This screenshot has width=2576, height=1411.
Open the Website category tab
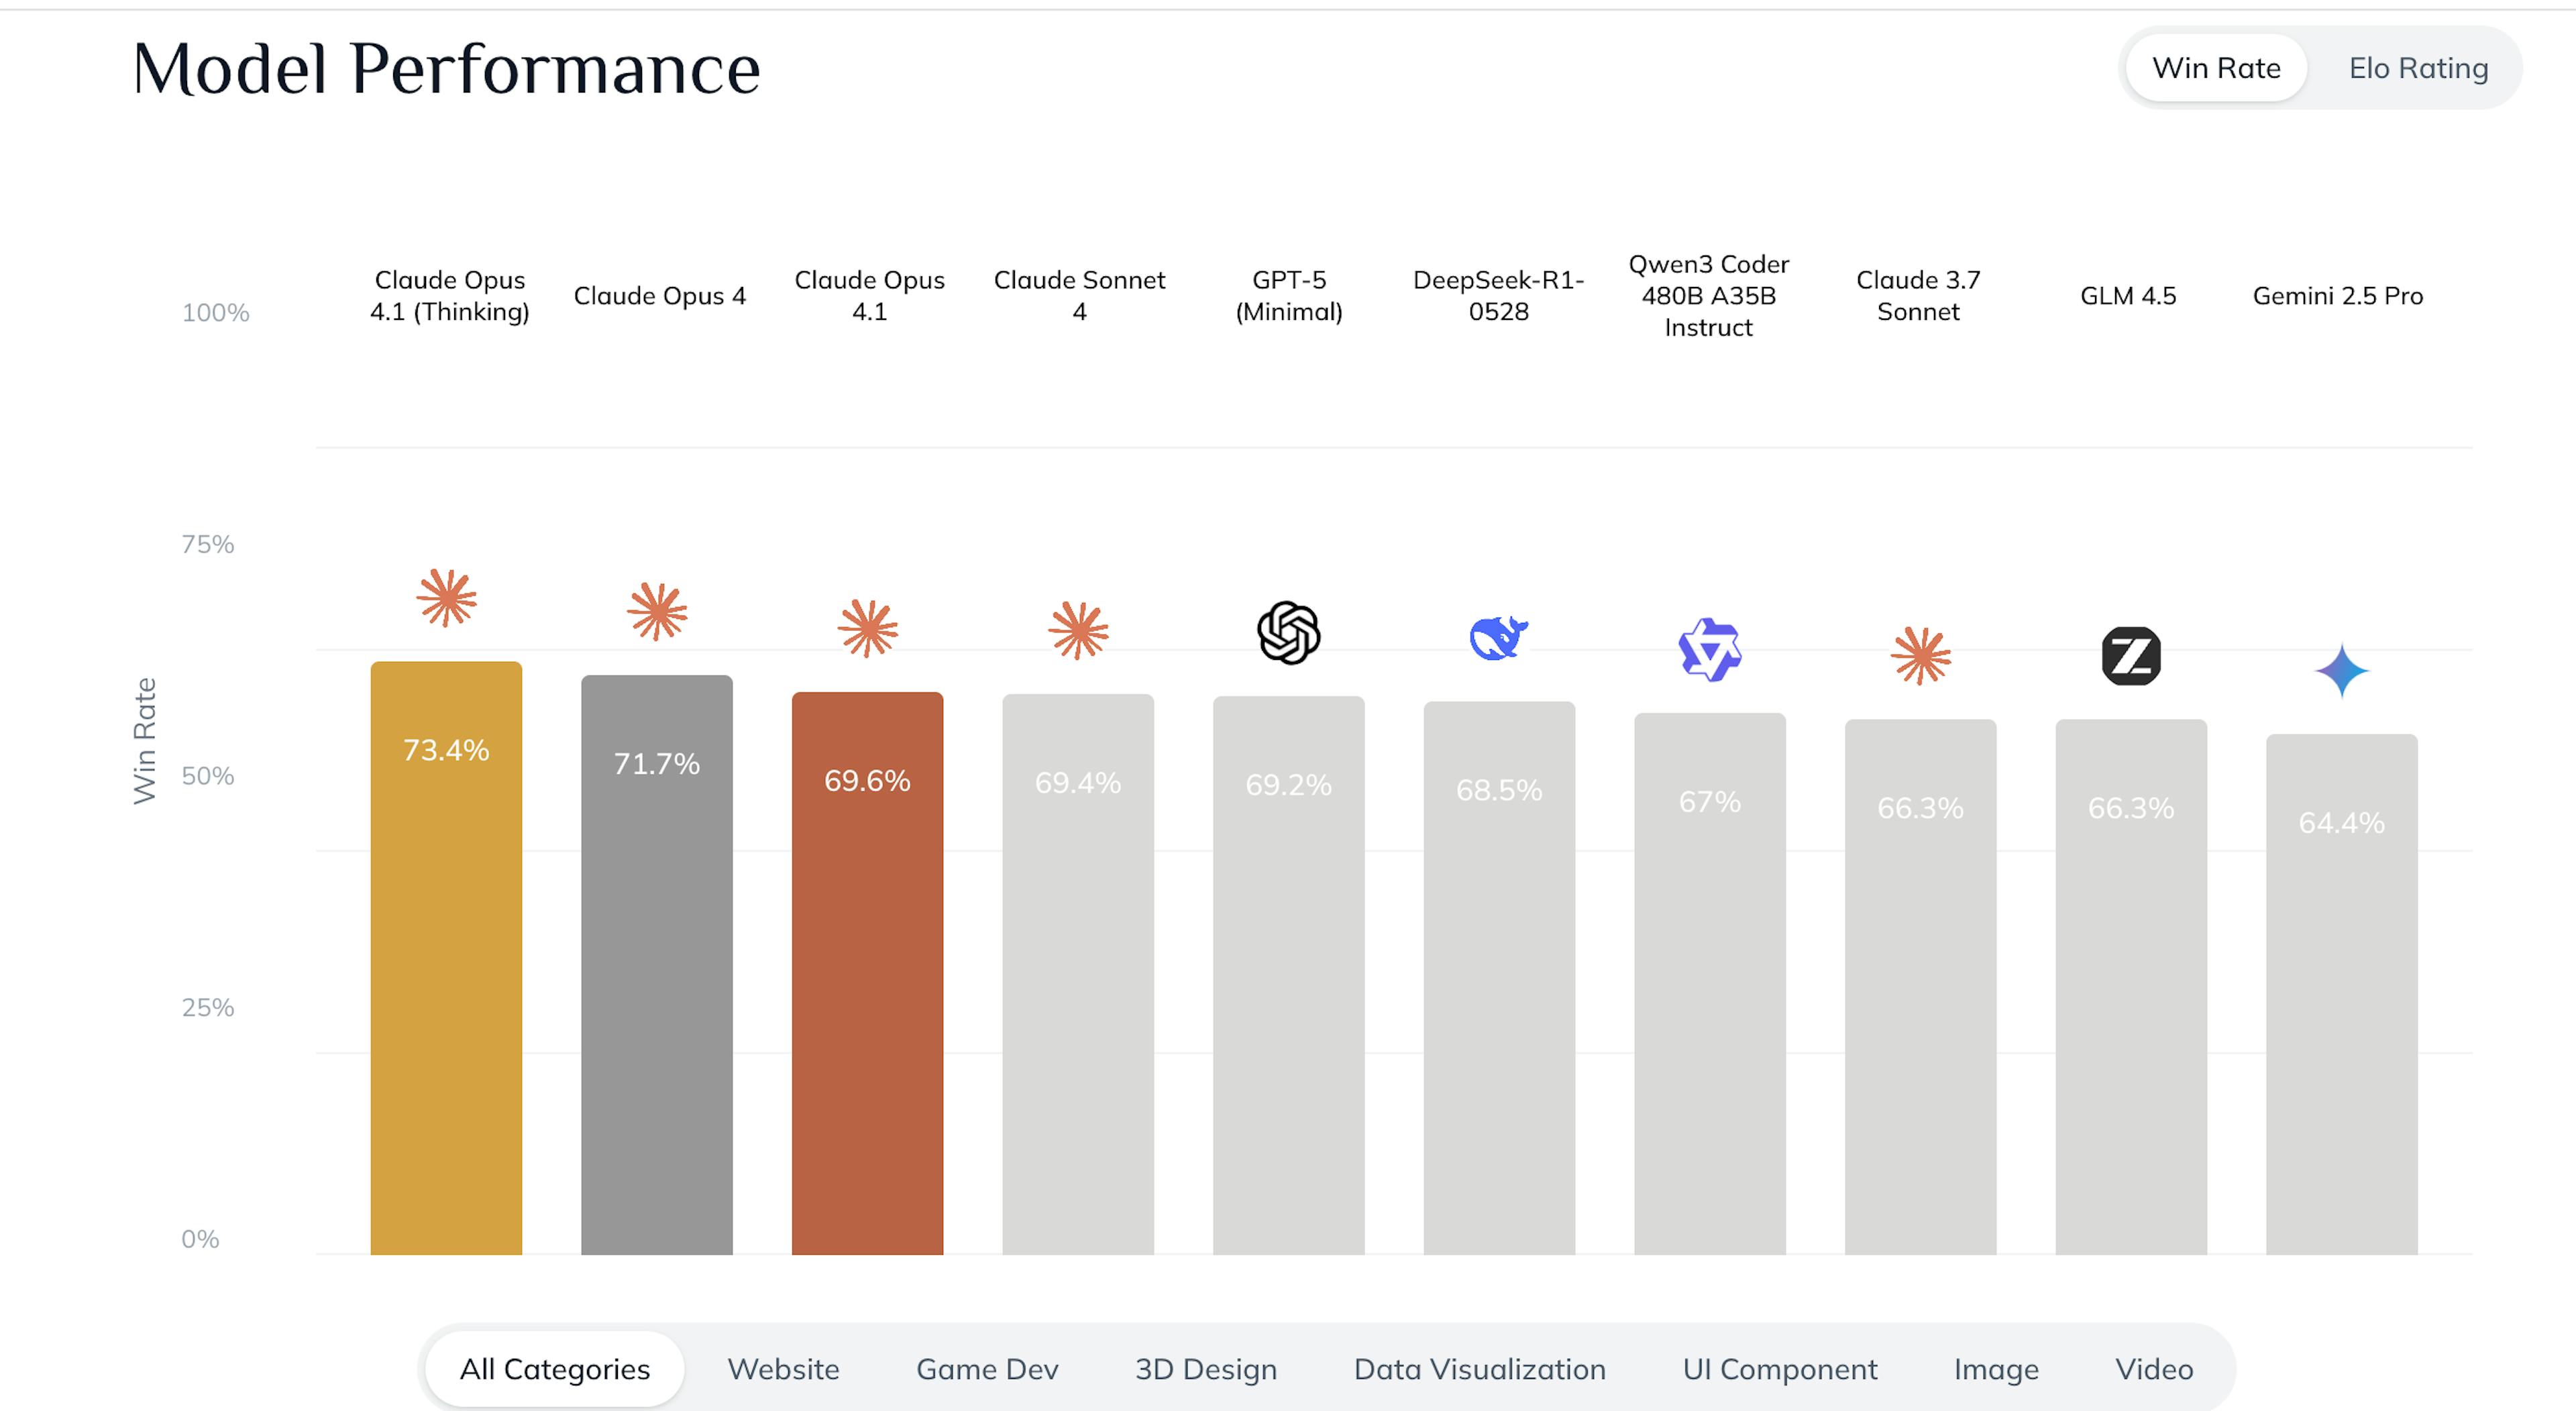(783, 1368)
